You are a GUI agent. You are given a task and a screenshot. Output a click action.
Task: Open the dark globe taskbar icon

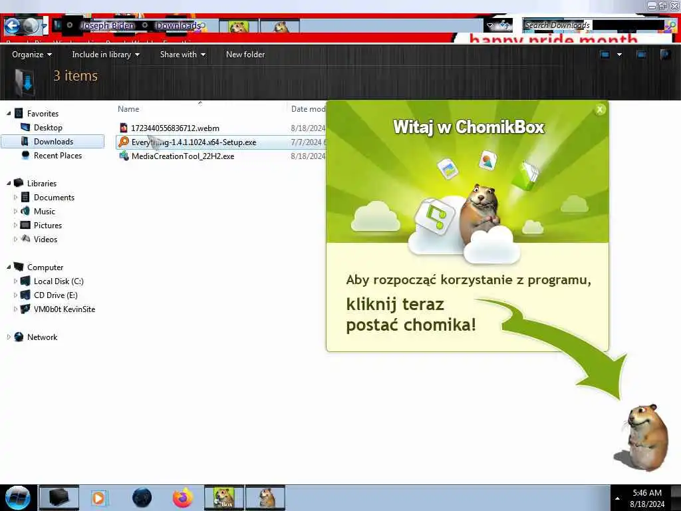pos(142,498)
